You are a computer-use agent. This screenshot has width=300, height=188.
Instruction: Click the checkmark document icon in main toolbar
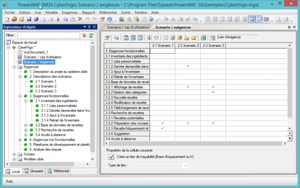tap(151, 19)
